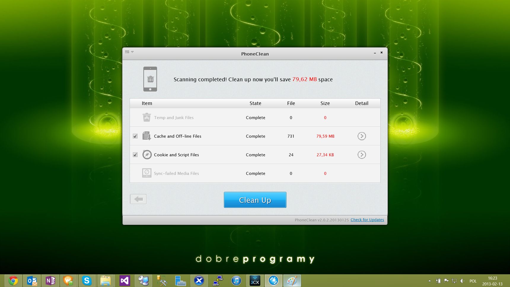Open the blue X application on taskbar
510x287 pixels.
pyautogui.click(x=199, y=280)
